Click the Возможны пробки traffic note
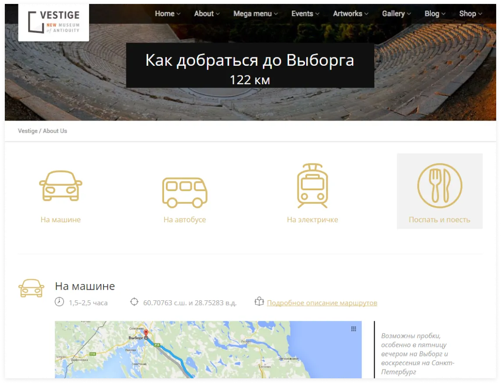The image size is (501, 384). [418, 354]
